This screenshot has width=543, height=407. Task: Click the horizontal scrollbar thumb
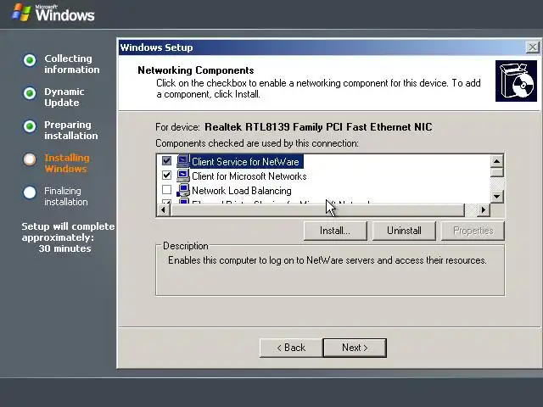click(316, 209)
